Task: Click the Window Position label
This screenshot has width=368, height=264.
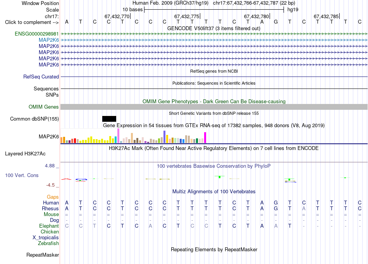Action: (x=40, y=3)
